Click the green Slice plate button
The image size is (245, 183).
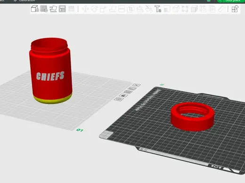pyautogui.click(x=231, y=1)
